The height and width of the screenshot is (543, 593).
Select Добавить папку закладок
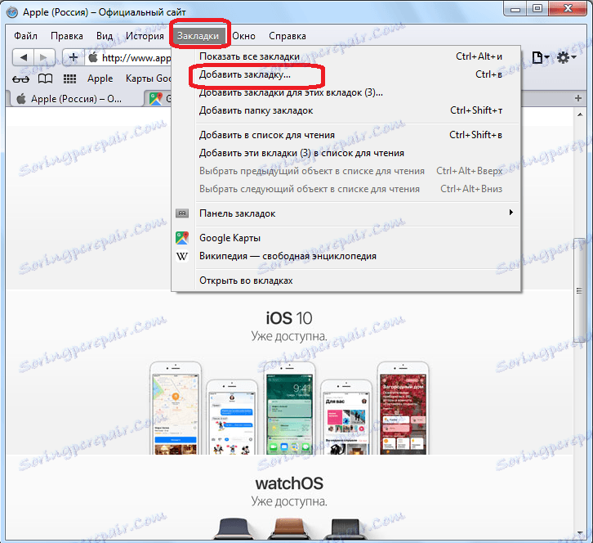click(346, 110)
